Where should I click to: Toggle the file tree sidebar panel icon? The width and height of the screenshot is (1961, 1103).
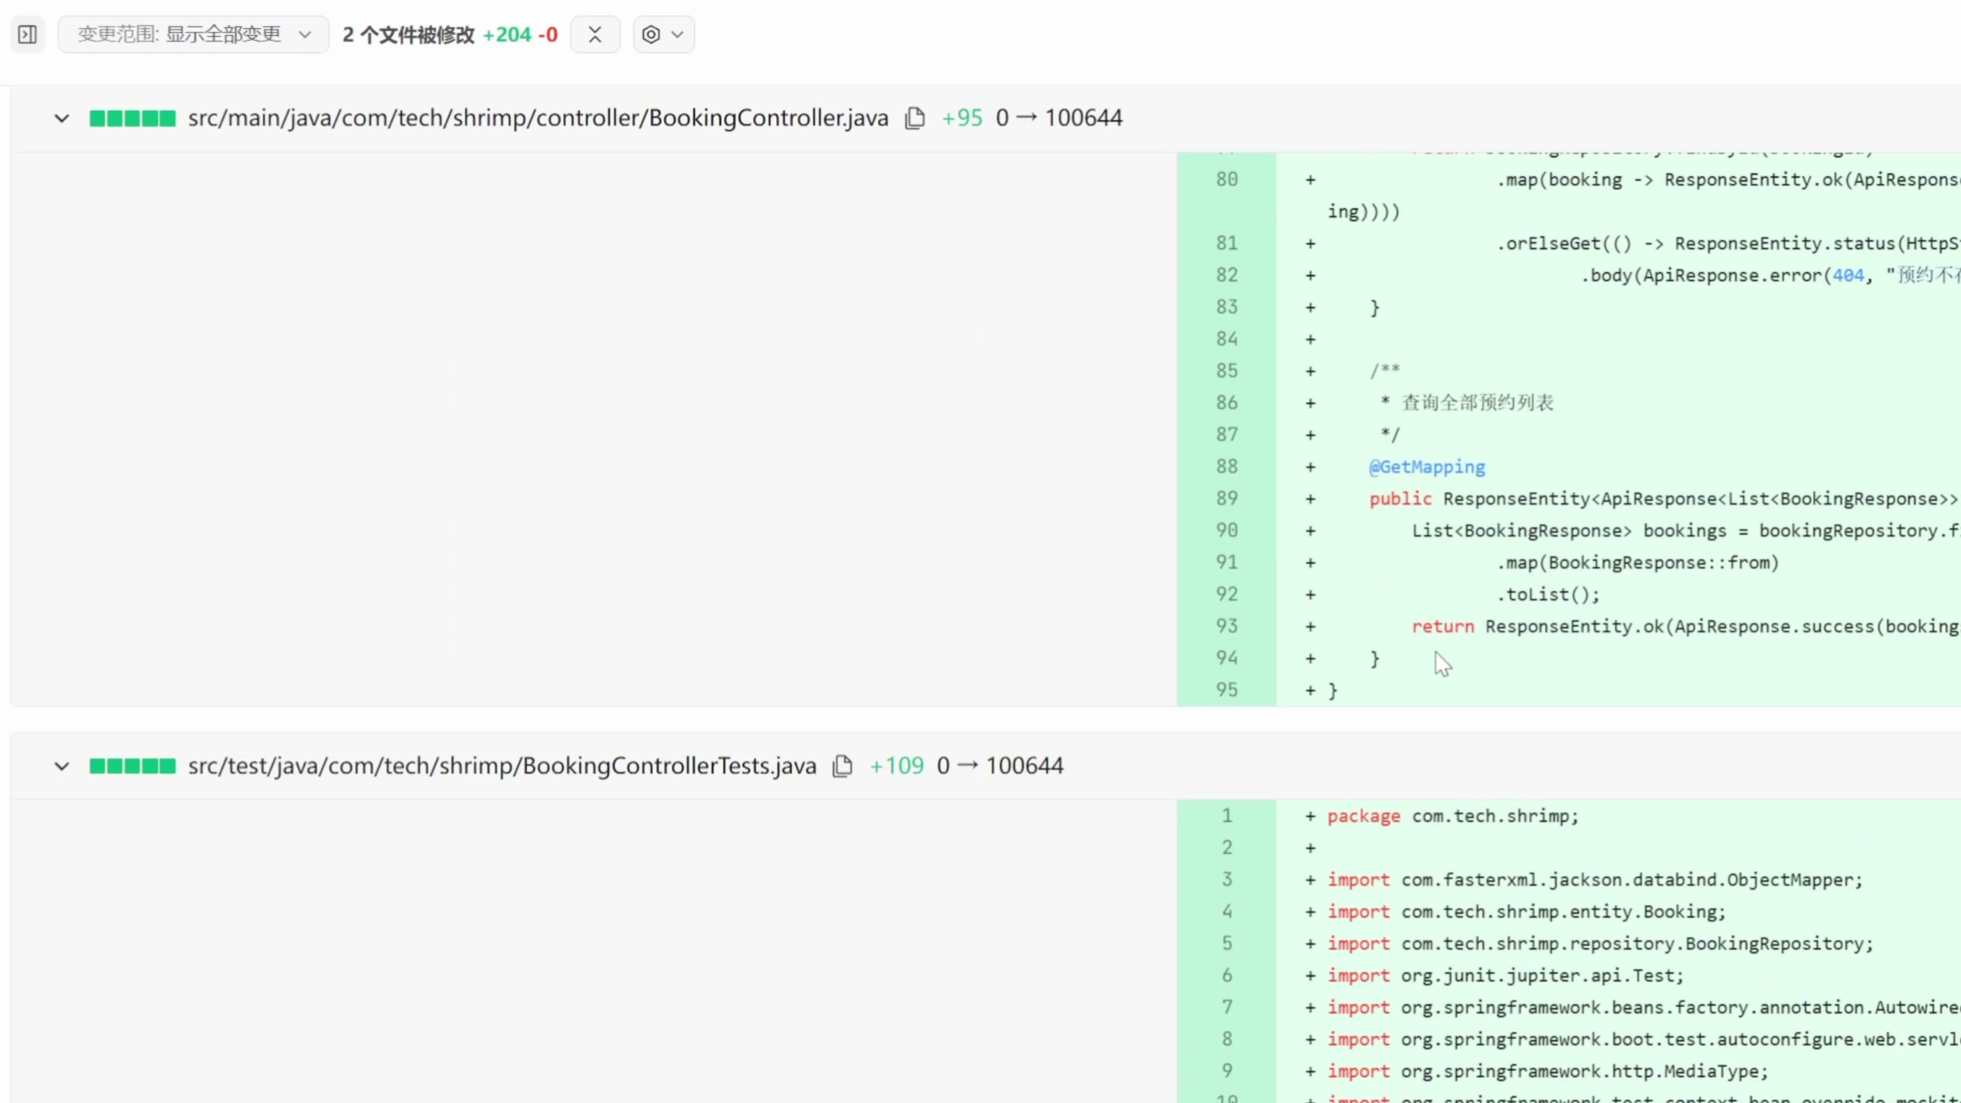tap(28, 34)
